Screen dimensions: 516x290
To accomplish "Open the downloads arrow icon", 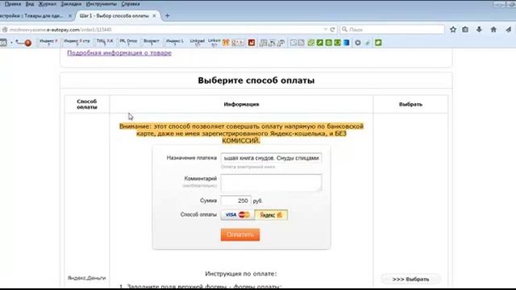I will tap(479, 30).
